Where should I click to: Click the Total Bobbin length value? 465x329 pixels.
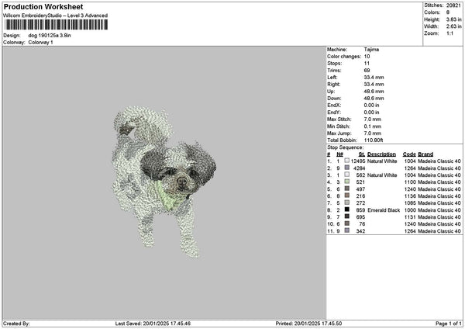point(374,139)
